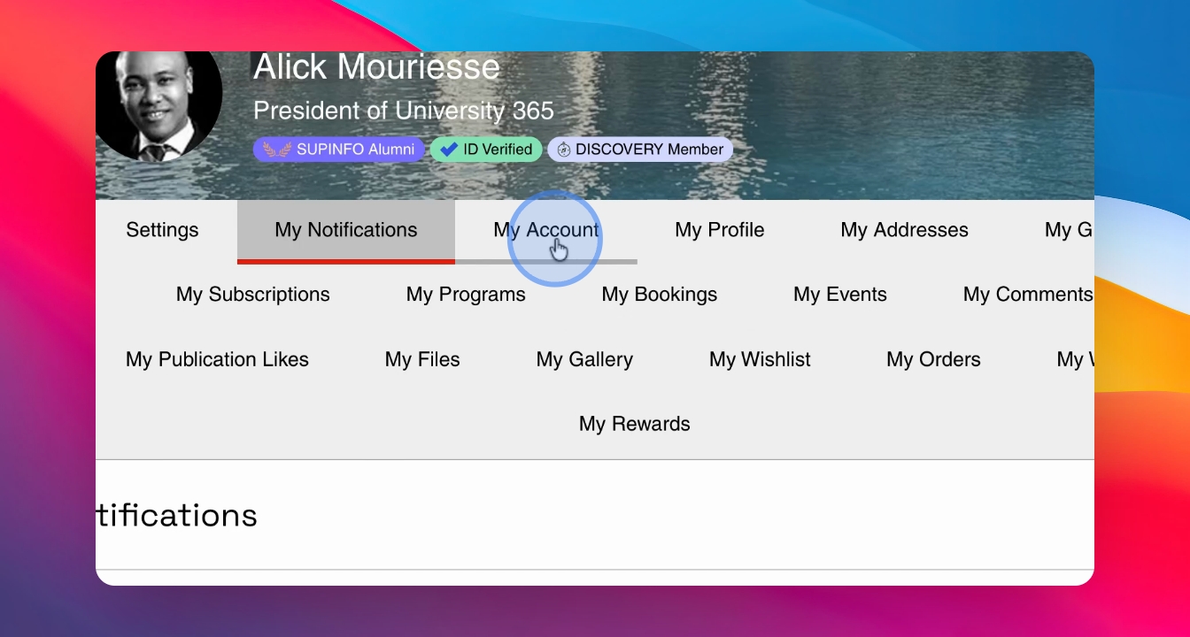This screenshot has width=1190, height=637.
Task: Select the My Rewards tab
Action: (635, 424)
